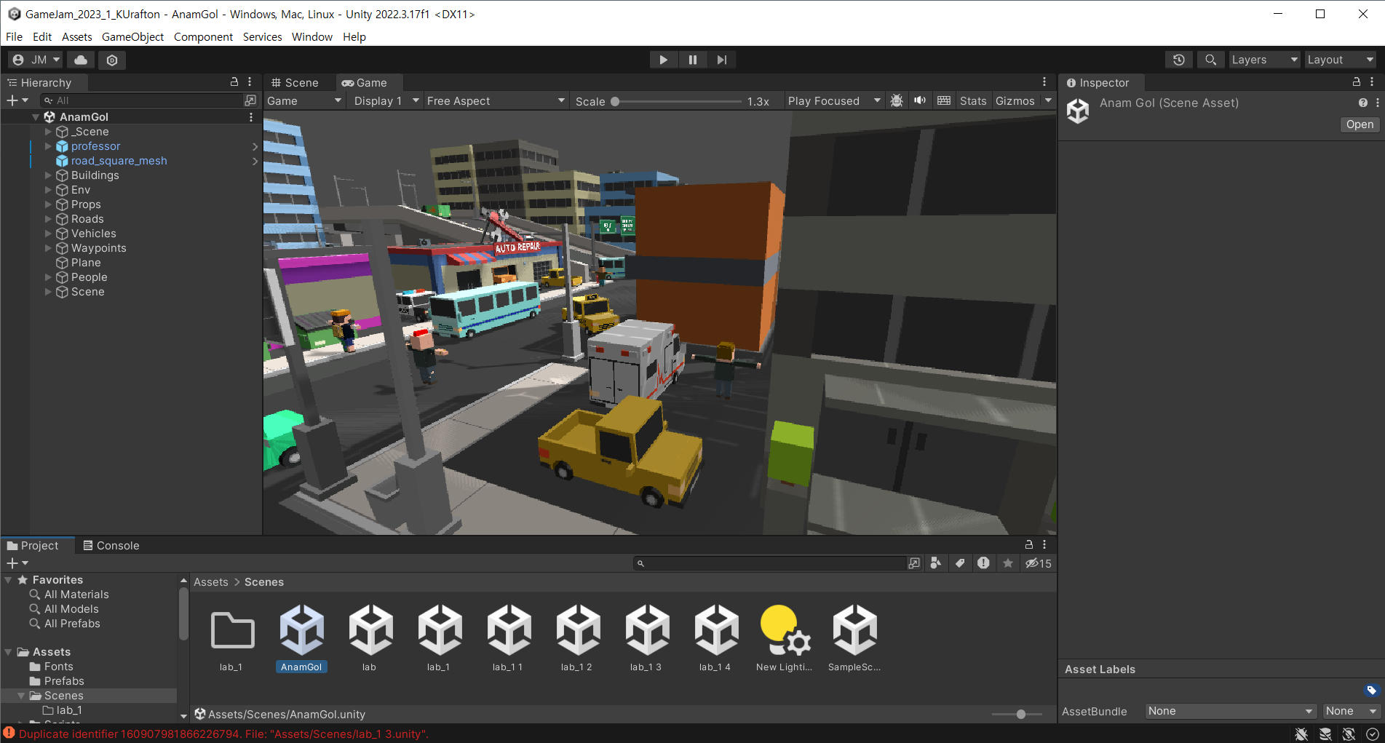Lock the Inspector panel
The image size is (1385, 743).
1356,82
